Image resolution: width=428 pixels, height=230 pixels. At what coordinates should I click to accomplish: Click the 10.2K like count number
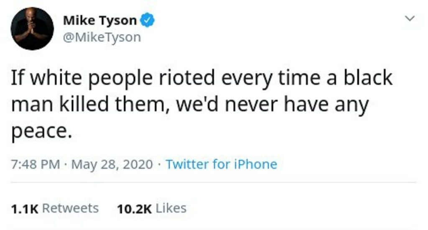click(135, 208)
